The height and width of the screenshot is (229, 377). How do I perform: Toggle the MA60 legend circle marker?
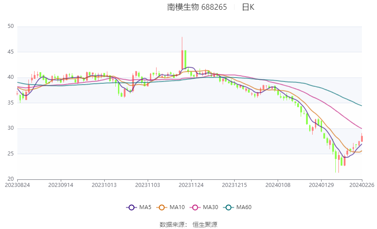coord(228,207)
